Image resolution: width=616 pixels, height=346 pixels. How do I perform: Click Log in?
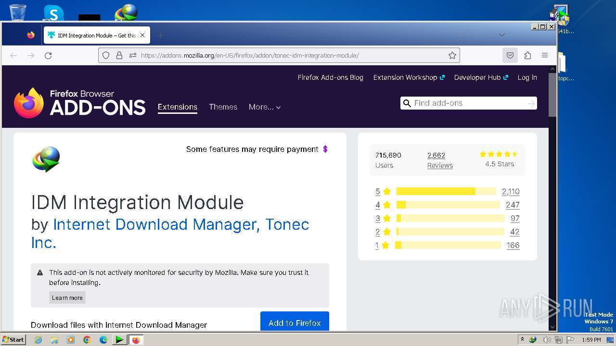point(527,77)
